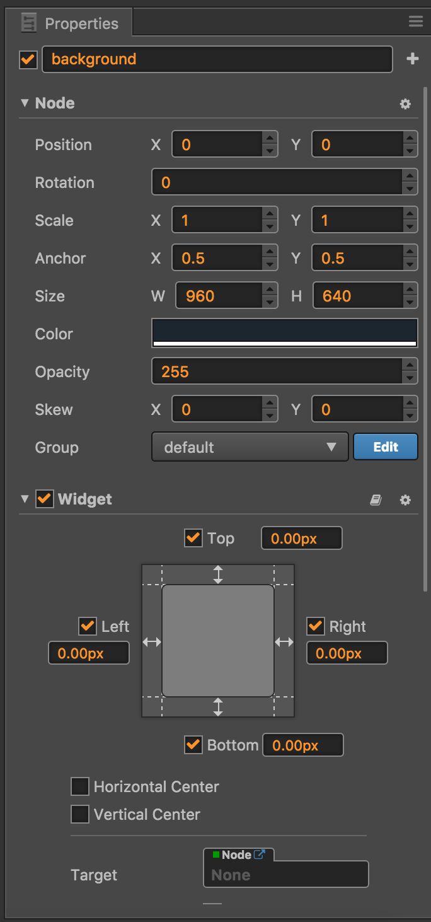Open the Node section gear settings
This screenshot has height=922, width=431.
pyautogui.click(x=405, y=104)
